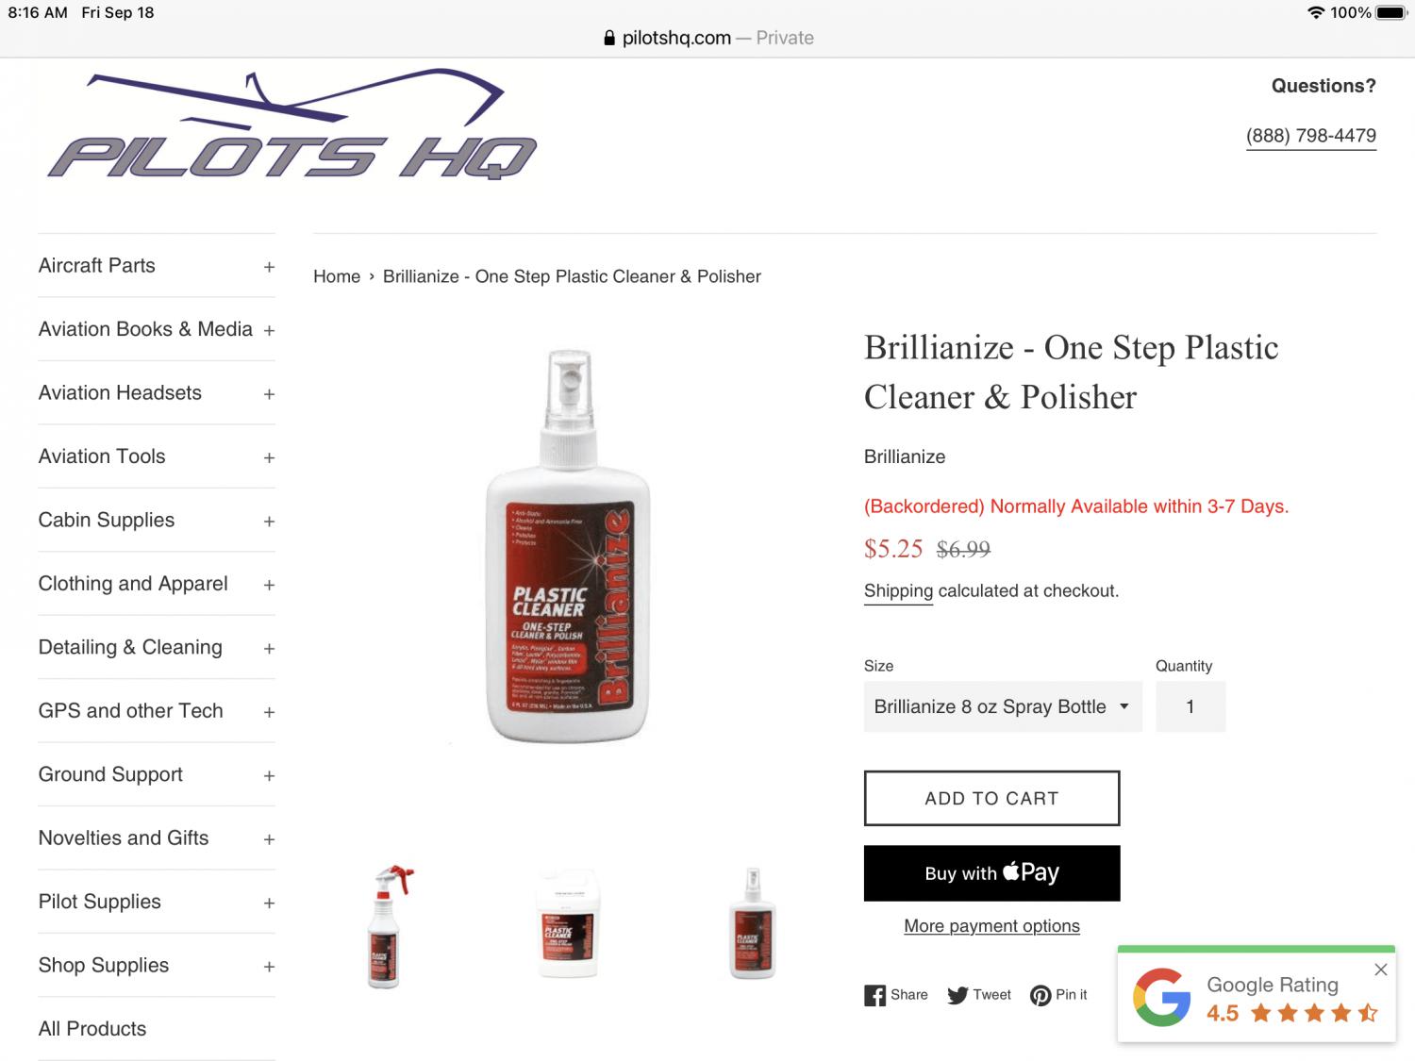Open More payment options link
The height and width of the screenshot is (1061, 1415).
coord(991,926)
